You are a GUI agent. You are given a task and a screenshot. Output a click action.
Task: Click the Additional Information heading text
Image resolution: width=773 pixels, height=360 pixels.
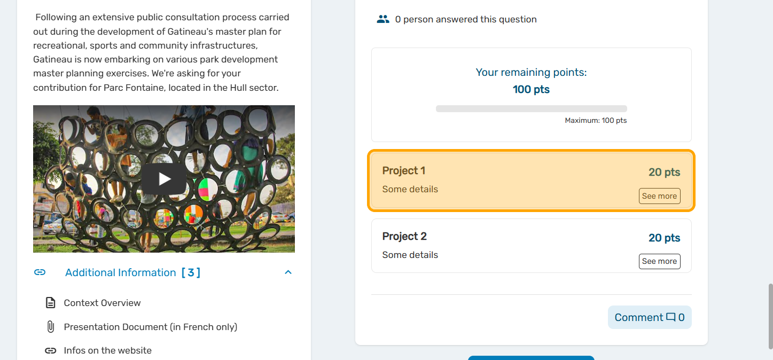[121, 272]
